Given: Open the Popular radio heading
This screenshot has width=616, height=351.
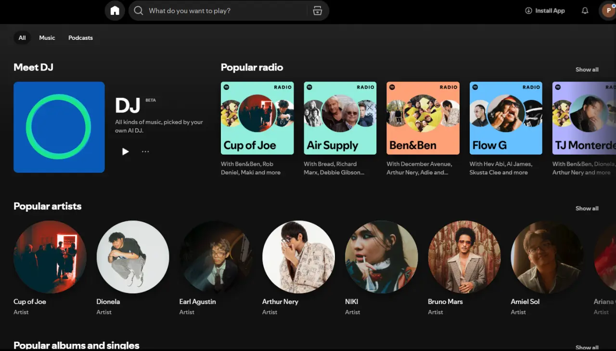Looking at the screenshot, I should [252, 67].
